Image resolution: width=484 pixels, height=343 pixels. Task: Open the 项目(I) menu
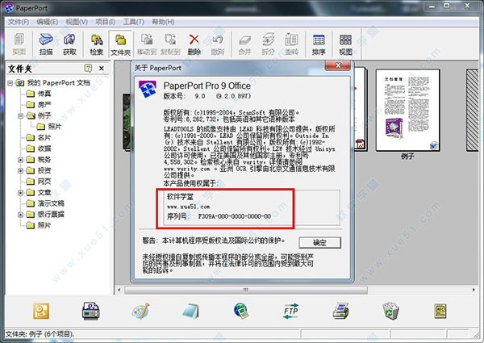[105, 22]
